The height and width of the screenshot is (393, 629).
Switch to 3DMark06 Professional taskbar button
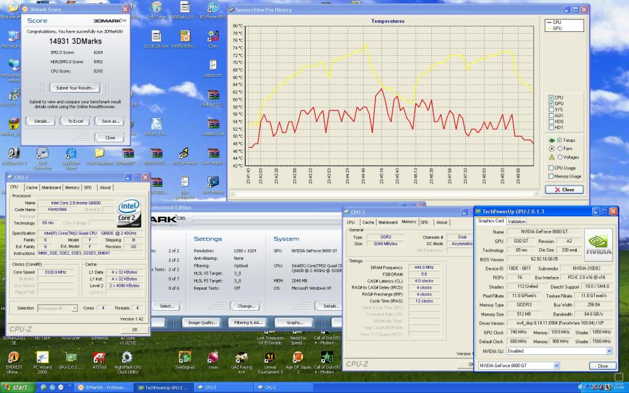click(103, 387)
